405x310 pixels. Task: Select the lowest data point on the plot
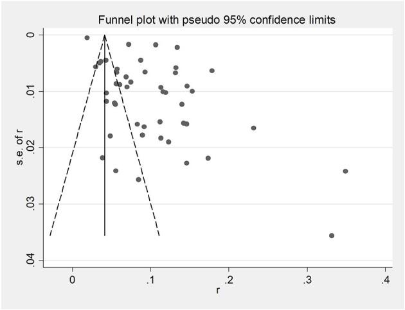pyautogui.click(x=332, y=236)
